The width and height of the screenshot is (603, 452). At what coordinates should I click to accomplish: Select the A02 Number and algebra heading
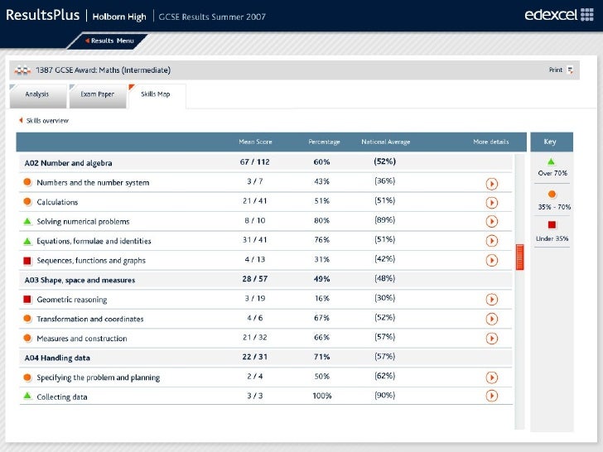69,163
